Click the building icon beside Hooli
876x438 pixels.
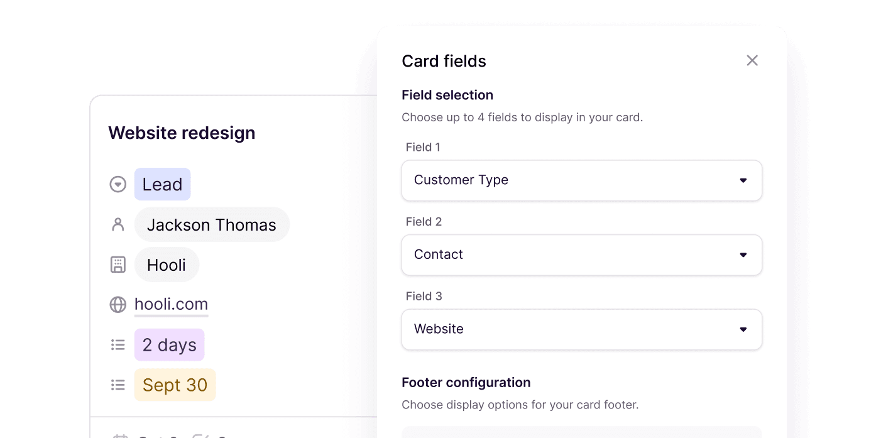(x=118, y=265)
